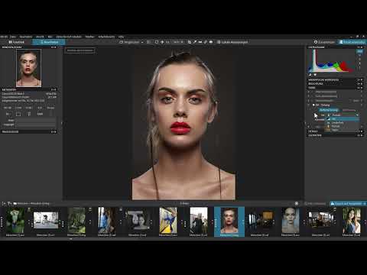Expand the Details palette

pyautogui.click(x=336, y=131)
